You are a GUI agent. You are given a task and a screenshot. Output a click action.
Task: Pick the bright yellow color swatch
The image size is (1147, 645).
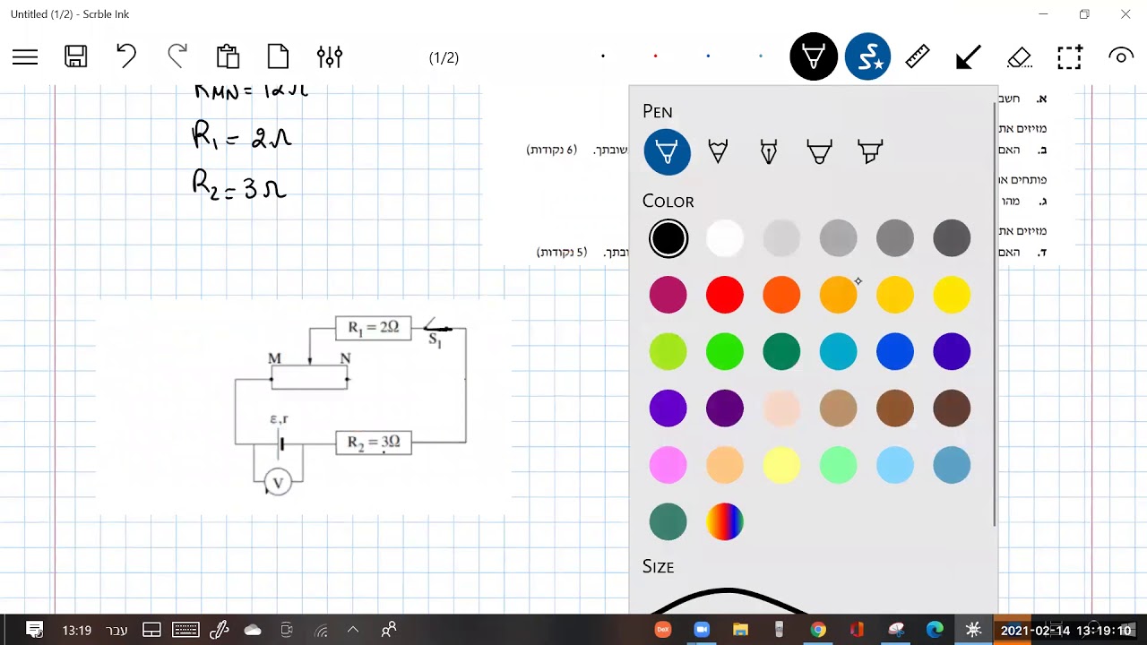click(x=952, y=295)
